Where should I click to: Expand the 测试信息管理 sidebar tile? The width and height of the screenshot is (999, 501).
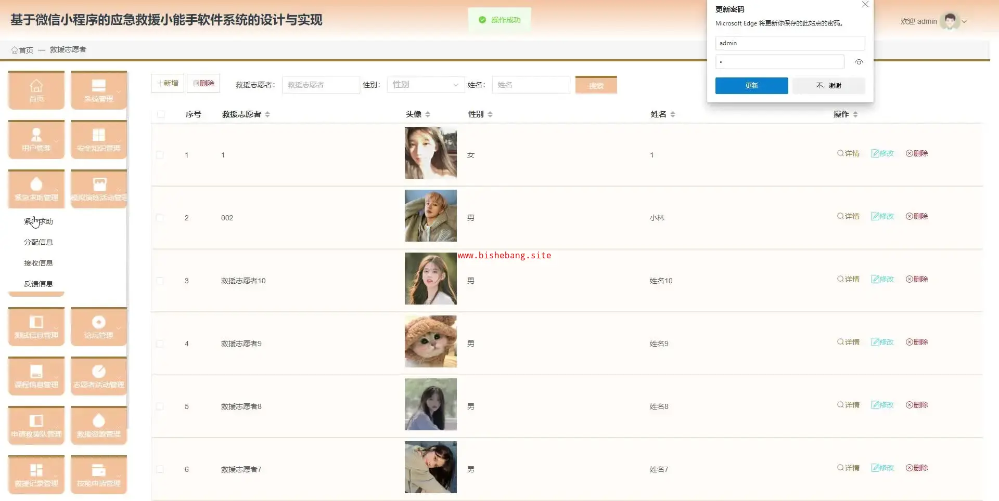click(36, 327)
